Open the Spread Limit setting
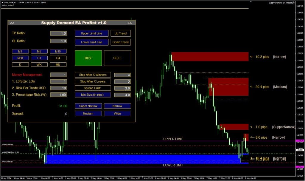Viewport: 305px width, 181px height. click(93, 88)
